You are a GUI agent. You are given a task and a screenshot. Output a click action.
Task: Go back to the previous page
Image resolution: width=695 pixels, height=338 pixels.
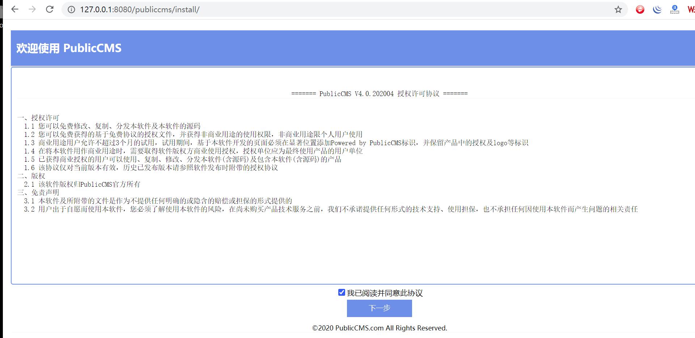[15, 9]
